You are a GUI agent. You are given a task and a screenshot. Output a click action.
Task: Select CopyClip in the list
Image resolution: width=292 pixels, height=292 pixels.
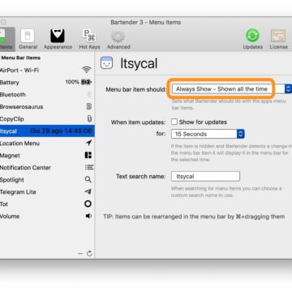[x=47, y=119]
